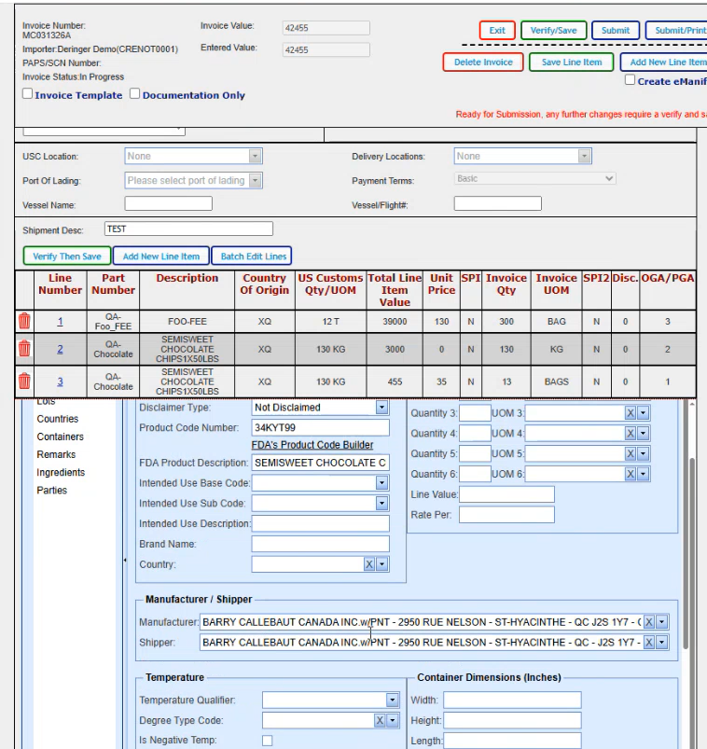Viewport: 707px width, 749px height.
Task: Clear Degree Type Code X icon
Action: click(x=381, y=721)
